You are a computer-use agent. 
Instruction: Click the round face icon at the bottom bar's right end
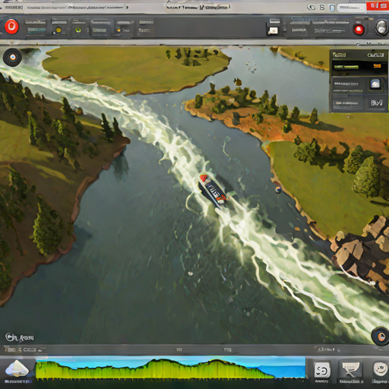380,369
